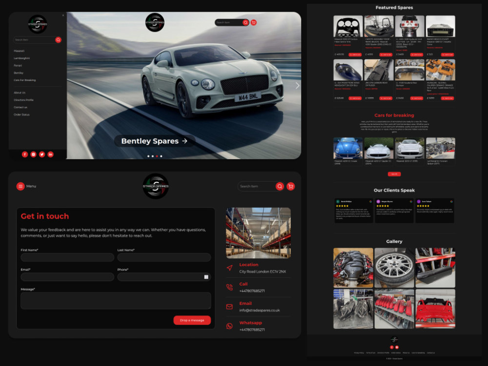Go to the next hero slide with the arrow

click(297, 85)
